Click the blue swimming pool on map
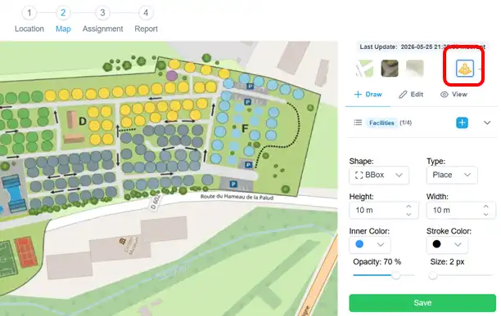Image resolution: width=501 pixels, height=316 pixels. (x=14, y=194)
